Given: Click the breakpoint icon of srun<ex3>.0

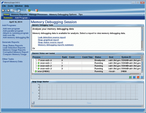Looking at the screenshot, I should [x=39, y=60].
